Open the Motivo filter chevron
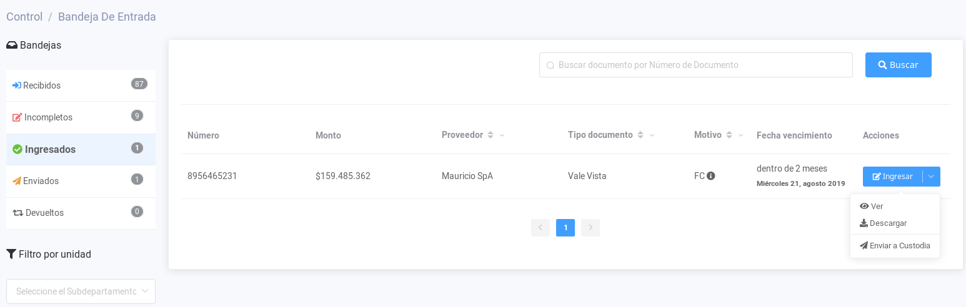Image resolution: width=966 pixels, height=307 pixels. click(x=740, y=135)
